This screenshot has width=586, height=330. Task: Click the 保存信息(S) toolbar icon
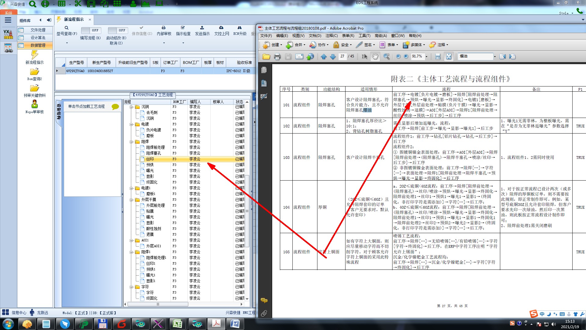(x=142, y=28)
